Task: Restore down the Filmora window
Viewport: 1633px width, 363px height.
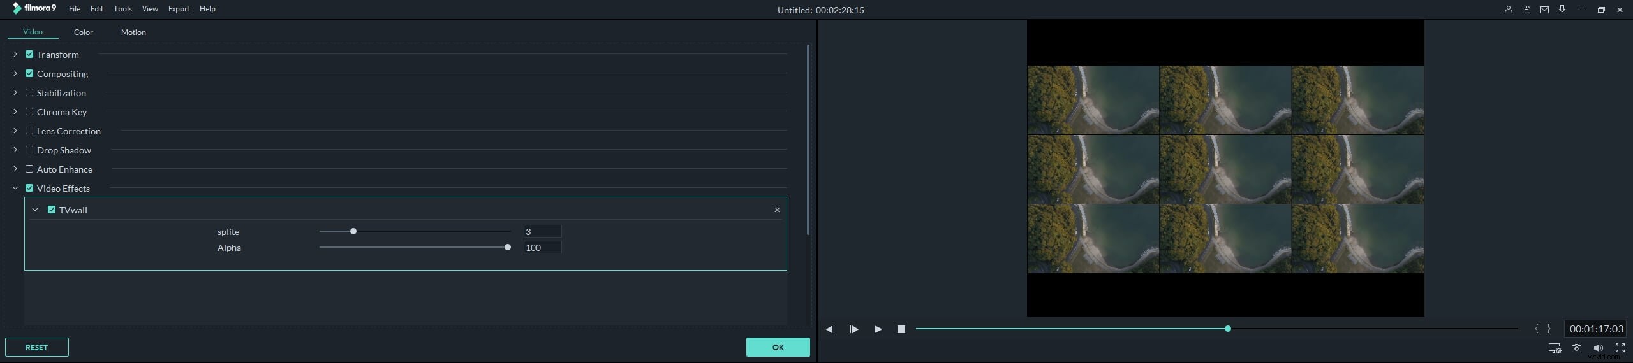Action: click(1601, 10)
